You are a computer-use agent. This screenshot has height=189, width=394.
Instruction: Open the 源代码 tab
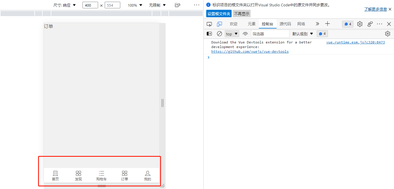[285, 24]
